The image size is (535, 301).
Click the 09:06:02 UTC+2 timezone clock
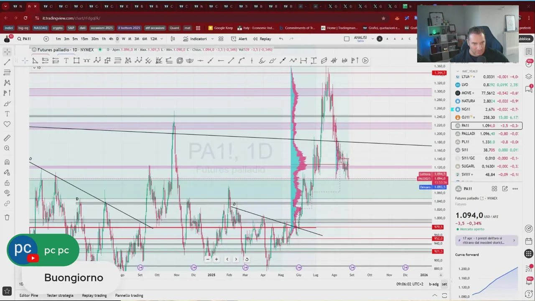410,284
